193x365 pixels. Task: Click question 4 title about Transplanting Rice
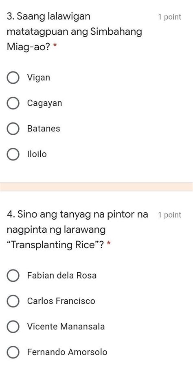(x=77, y=230)
